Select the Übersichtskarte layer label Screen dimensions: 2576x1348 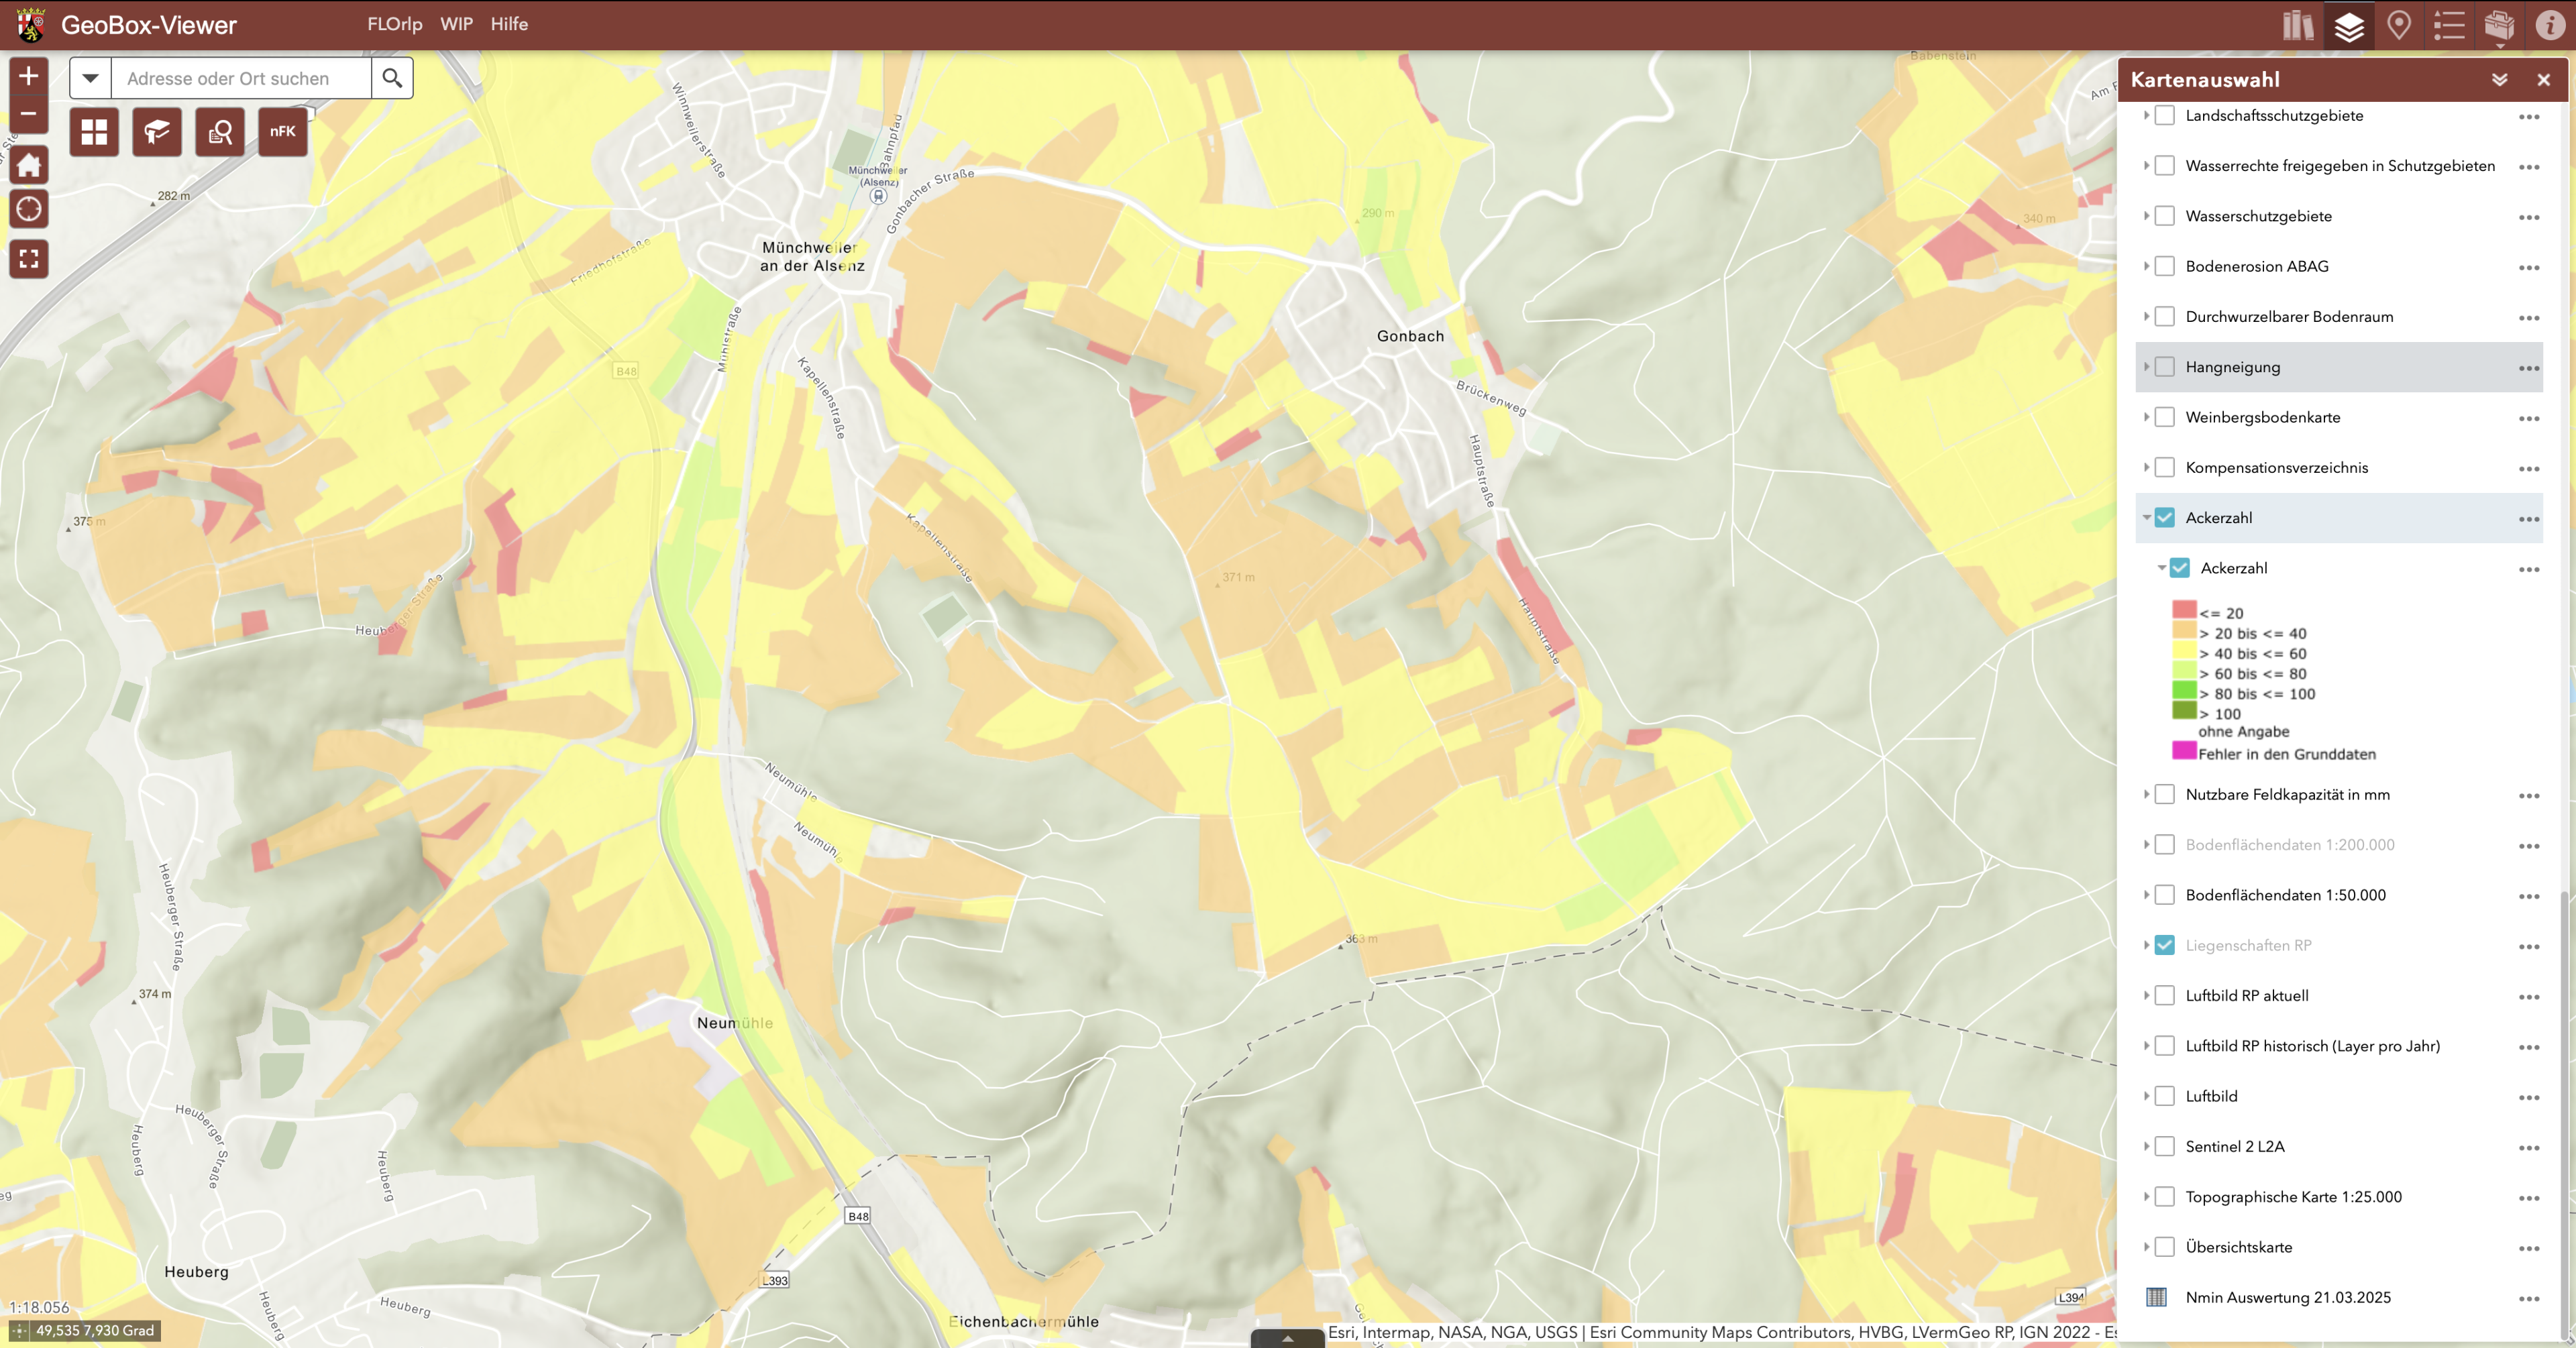coord(2238,1247)
